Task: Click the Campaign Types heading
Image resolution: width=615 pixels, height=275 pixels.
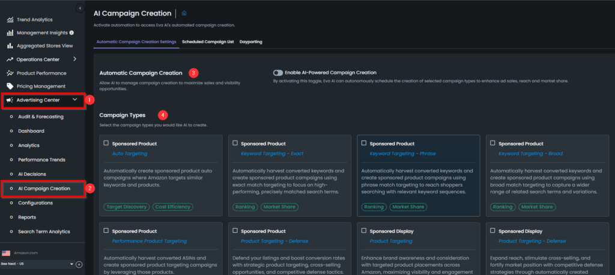Action: pos(123,115)
